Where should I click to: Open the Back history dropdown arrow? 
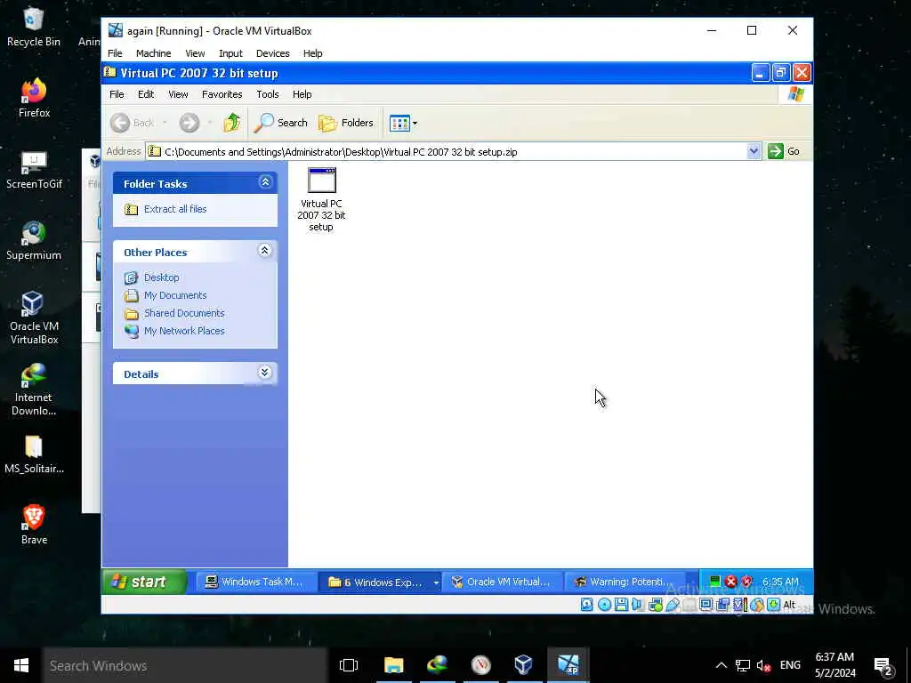165,123
